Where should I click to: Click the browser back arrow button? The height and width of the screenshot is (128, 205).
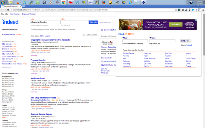click(x=2, y=10)
